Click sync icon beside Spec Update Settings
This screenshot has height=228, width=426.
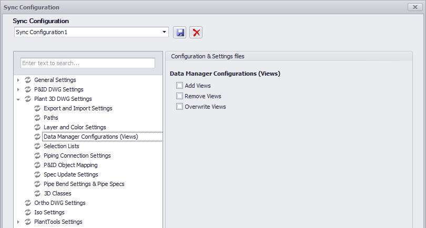(x=37, y=174)
